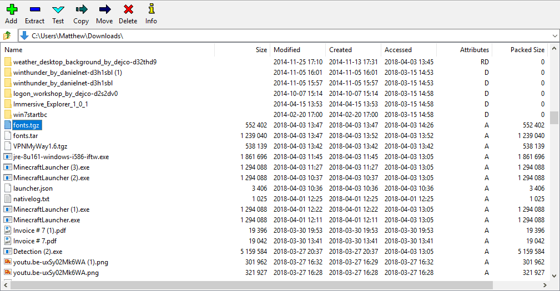Screen dimensions: 560x291
Task: Select the win7startbc folder
Action: pos(30,115)
